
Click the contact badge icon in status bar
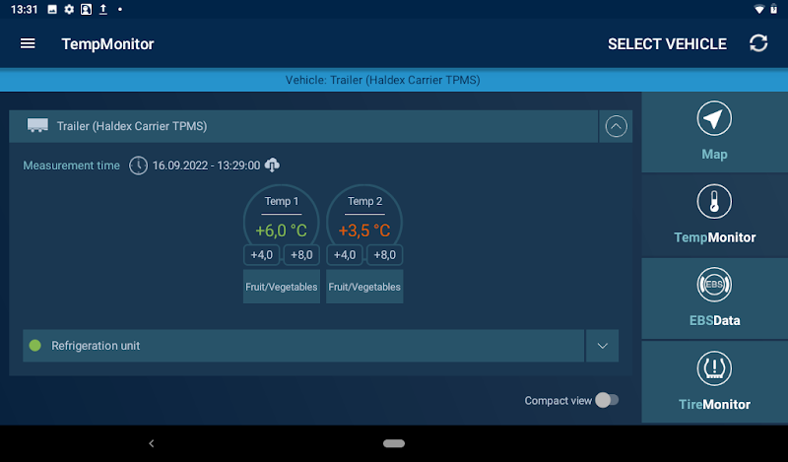click(86, 9)
